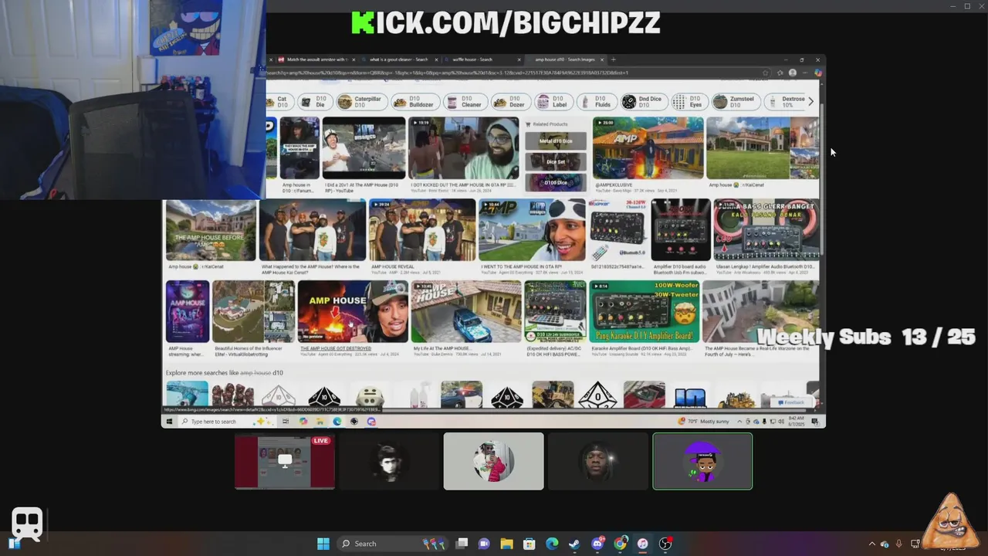Select 'amp house d10 - Search Images' tab
Viewport: 988px width, 556px height.
[x=564, y=59]
